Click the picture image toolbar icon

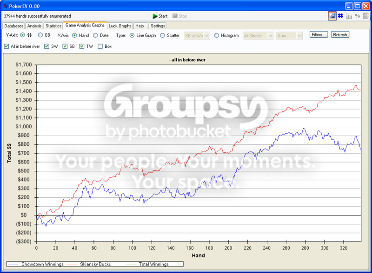[x=332, y=16]
